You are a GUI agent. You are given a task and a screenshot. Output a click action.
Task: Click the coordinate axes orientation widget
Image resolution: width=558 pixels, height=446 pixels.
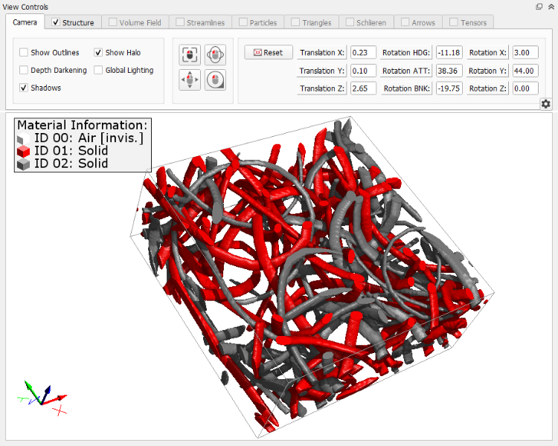pyautogui.click(x=42, y=398)
